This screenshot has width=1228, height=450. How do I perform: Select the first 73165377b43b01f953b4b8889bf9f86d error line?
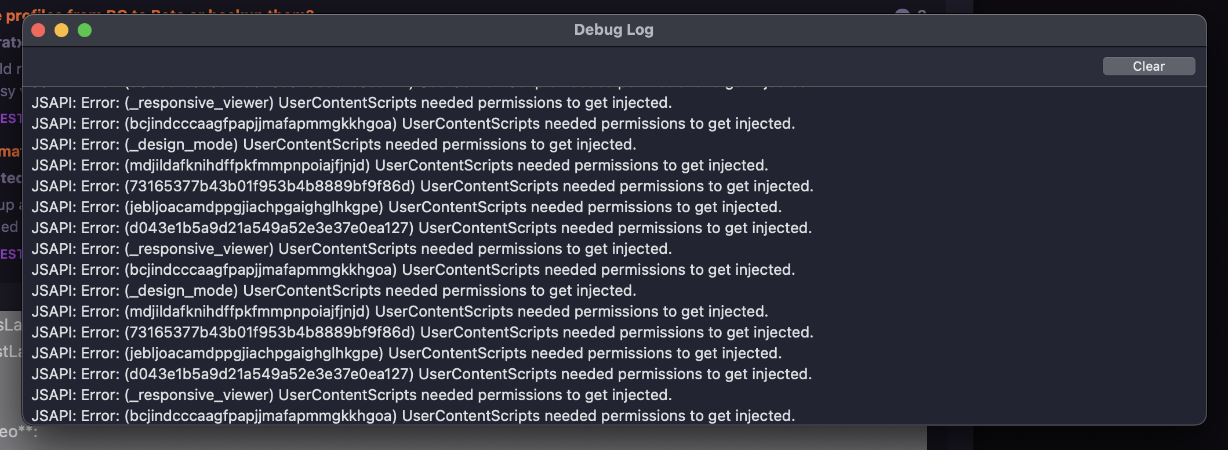pyautogui.click(x=422, y=187)
